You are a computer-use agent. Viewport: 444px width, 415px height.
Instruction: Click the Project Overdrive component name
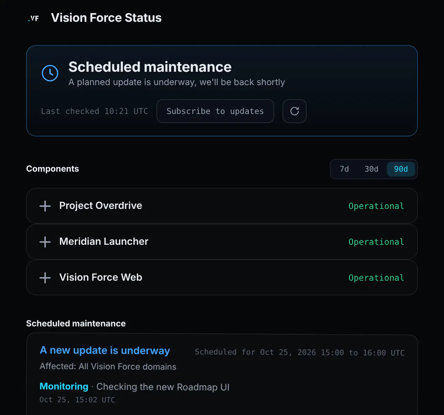[101, 206]
